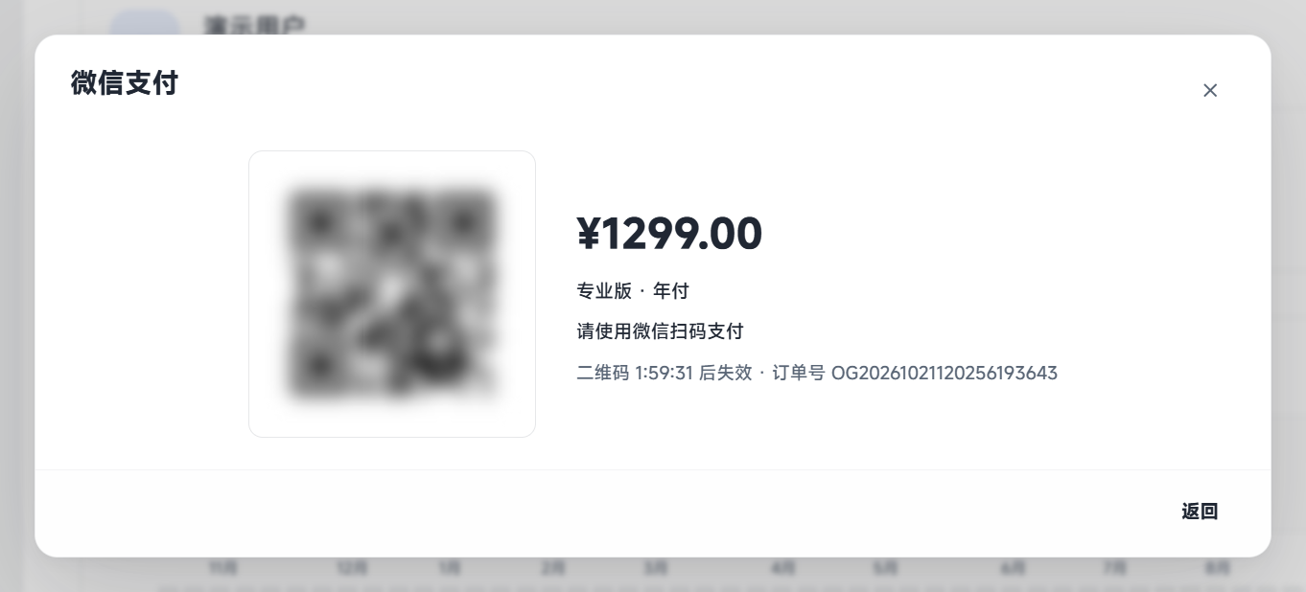Screen dimensions: 1306x592
Task: Click the 返回 button
Action: 1200,512
